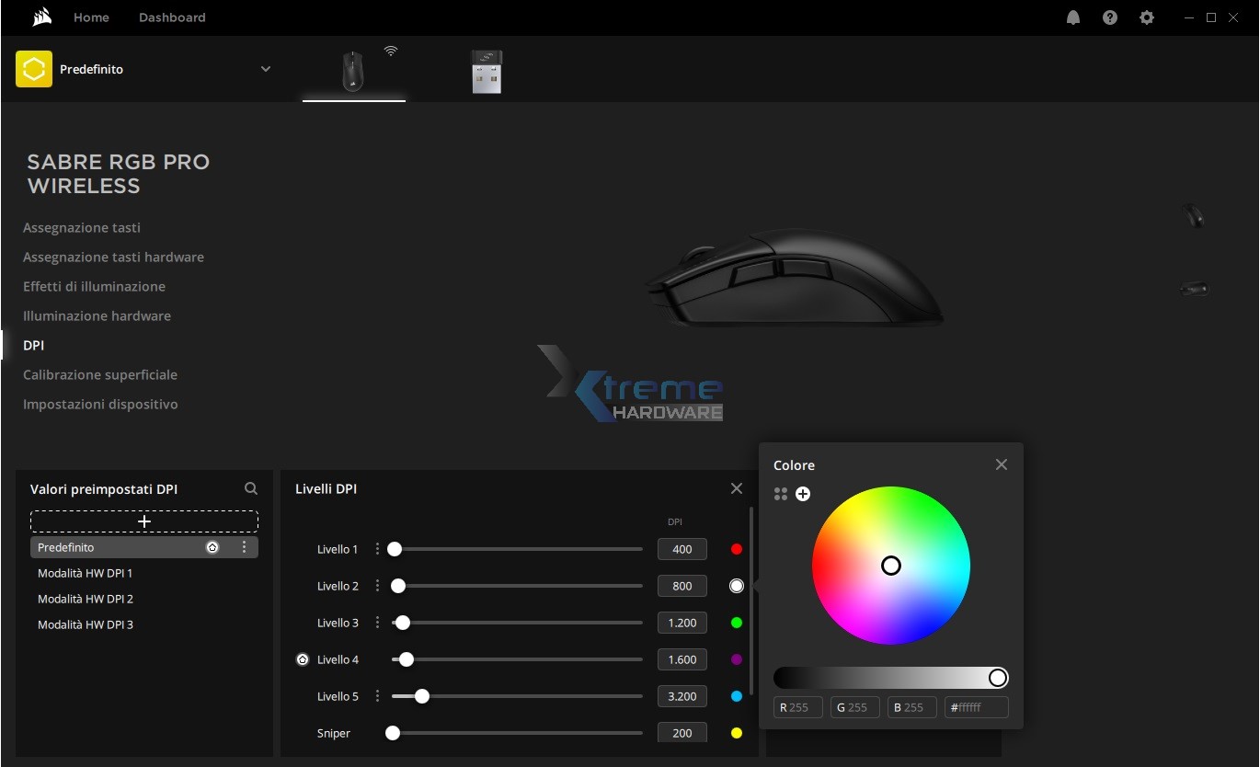Screen dimensions: 1260x767
Task: Select the Sabre mouse device tab
Action: point(353,72)
